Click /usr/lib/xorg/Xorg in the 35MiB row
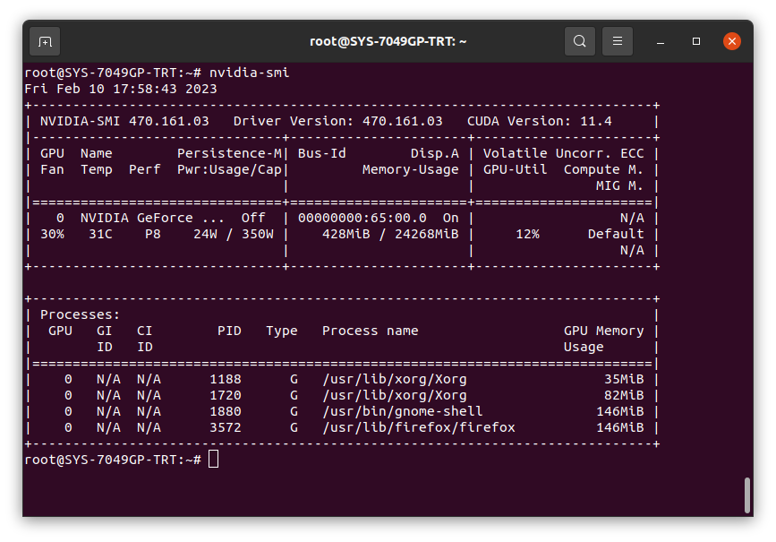Screen dimensions: 776x542 coord(395,379)
